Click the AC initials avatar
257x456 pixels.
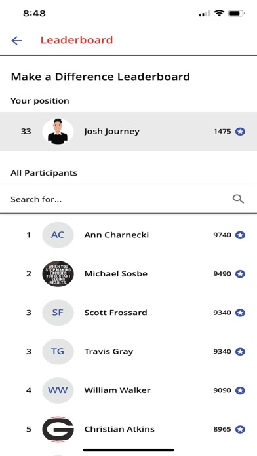pyautogui.click(x=58, y=235)
